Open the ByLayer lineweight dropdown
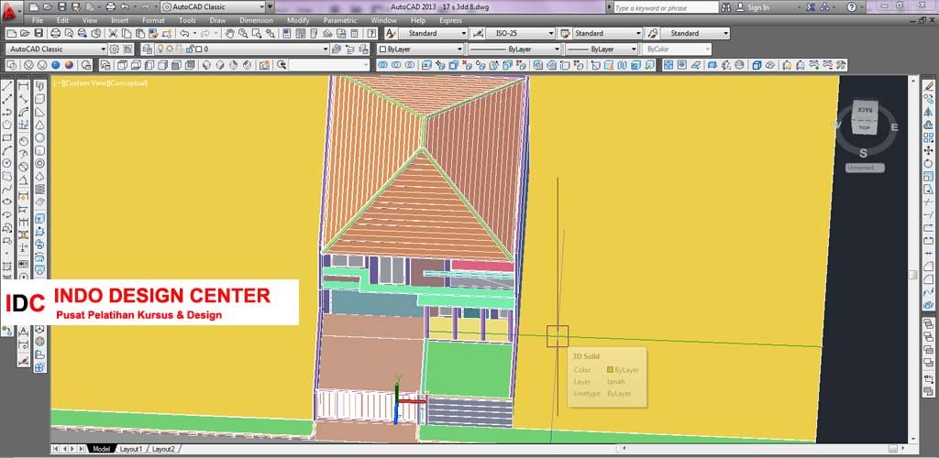Viewport: 939px width, 458px height. [602, 49]
